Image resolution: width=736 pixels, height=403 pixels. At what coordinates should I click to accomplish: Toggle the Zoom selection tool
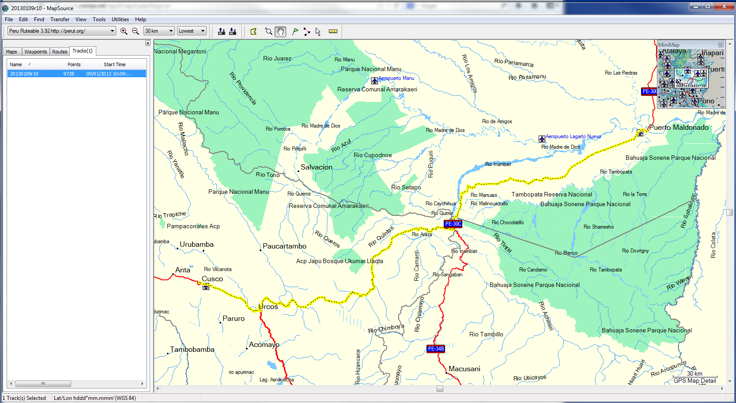click(x=268, y=31)
